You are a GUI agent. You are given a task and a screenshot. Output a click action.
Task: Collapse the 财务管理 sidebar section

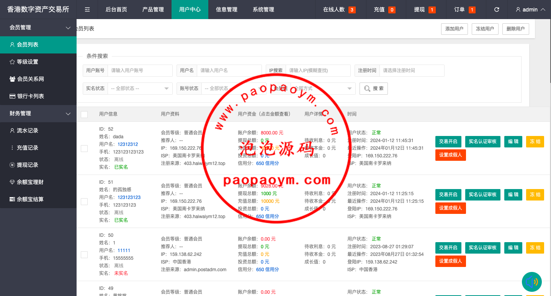coord(38,113)
